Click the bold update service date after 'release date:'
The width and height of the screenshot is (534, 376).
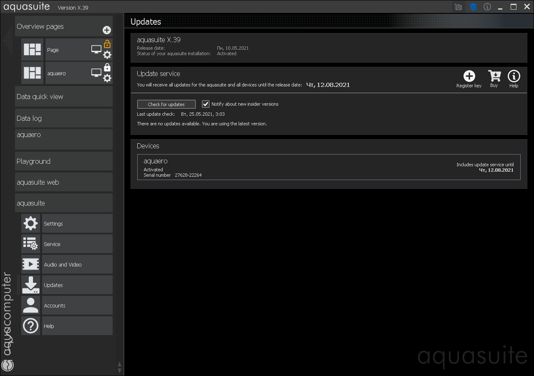pos(328,85)
